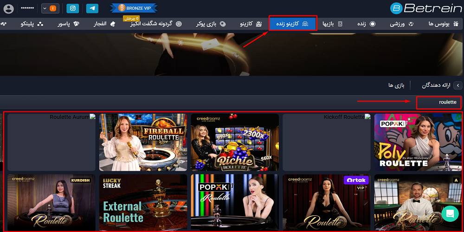Open the Instagram page icon

click(72, 8)
